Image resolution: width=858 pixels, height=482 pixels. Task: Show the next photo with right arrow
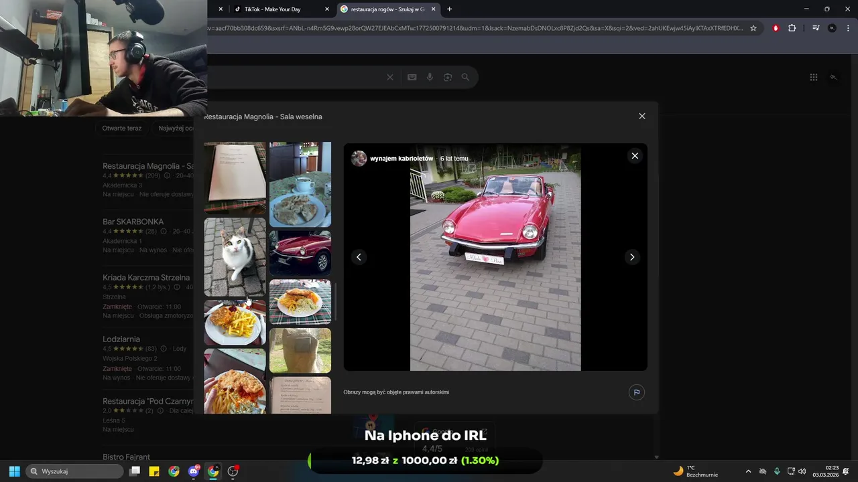point(631,257)
